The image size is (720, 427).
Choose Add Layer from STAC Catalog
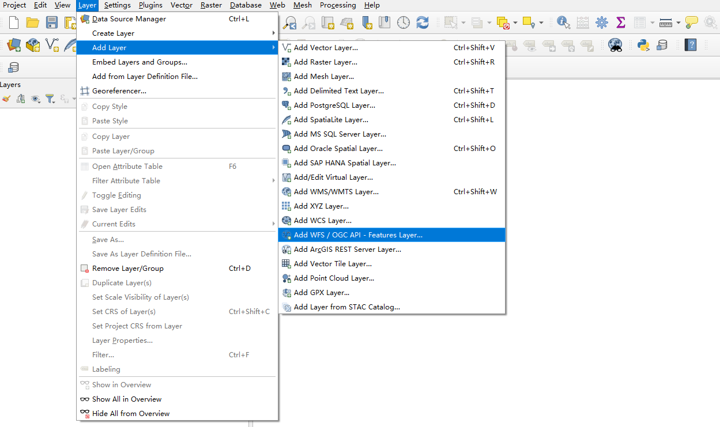pyautogui.click(x=391, y=307)
